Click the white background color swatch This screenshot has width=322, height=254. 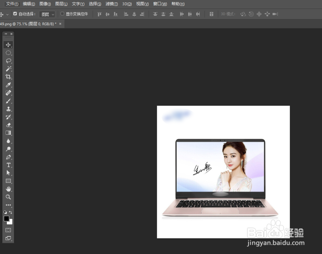[11, 223]
